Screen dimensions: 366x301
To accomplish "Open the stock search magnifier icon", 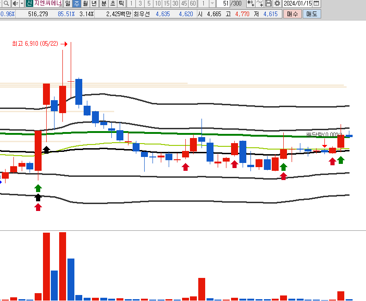I will 6,4.
